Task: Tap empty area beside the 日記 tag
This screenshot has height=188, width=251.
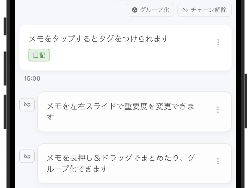Action: pos(128,55)
